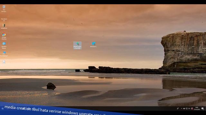The width and height of the screenshot is (206, 115).
Task: Select the Bu bilgisayar desktop icon
Action: pos(4,54)
